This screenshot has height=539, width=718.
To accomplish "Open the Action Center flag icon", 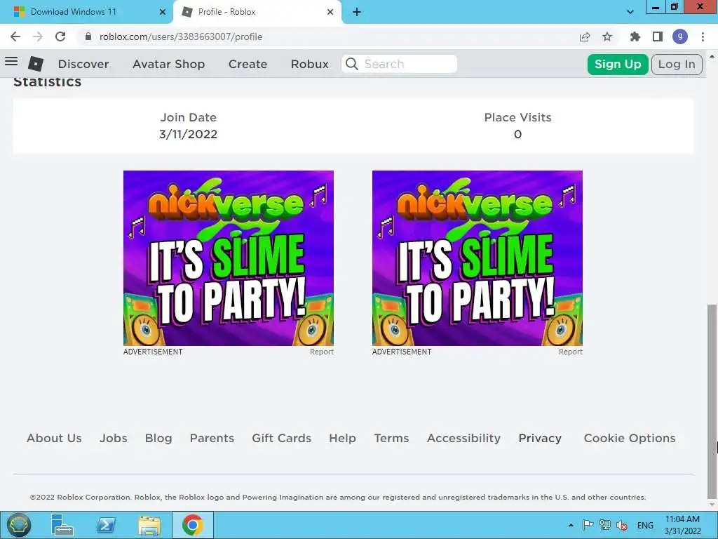I will (588, 525).
